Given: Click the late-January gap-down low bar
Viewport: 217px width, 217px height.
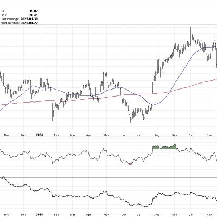Looking at the screenshot, I should (53, 112).
